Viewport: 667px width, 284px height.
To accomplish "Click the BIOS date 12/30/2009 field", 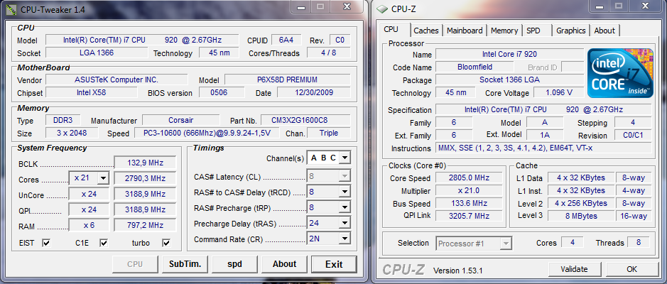I will point(314,92).
